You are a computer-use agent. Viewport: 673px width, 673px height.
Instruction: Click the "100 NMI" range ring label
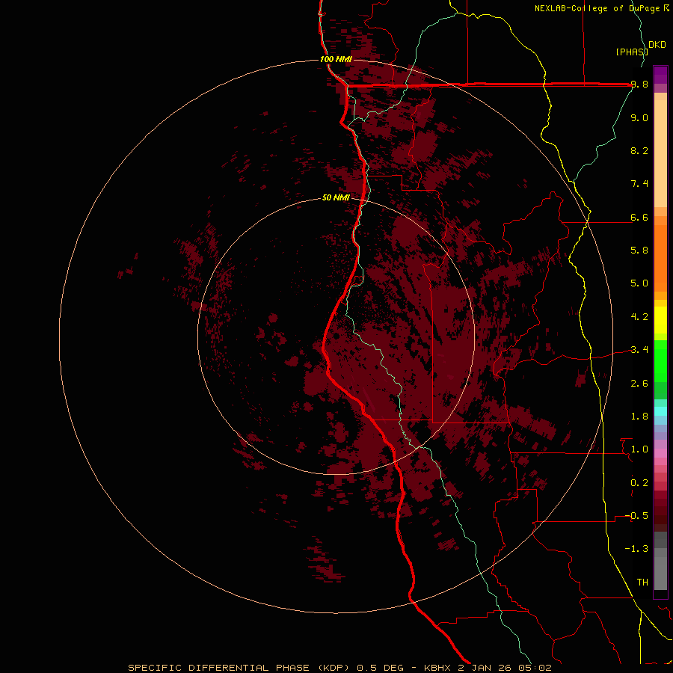tap(336, 59)
